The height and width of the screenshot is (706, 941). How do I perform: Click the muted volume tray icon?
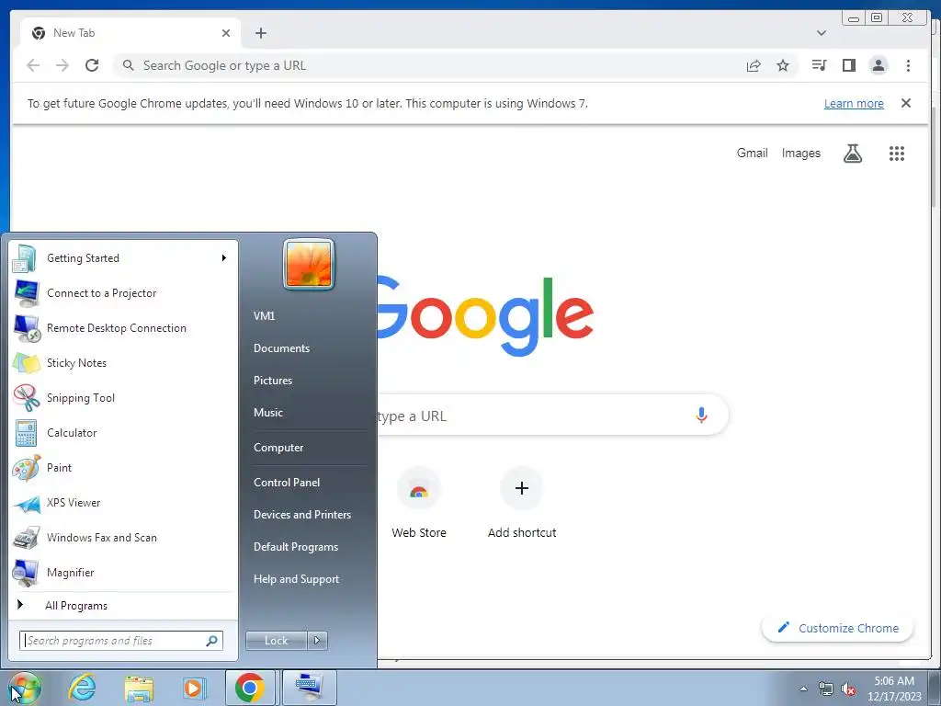pos(848,689)
